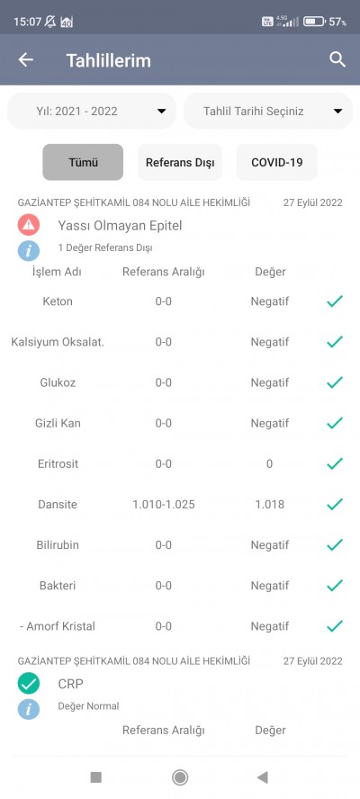Image resolution: width=360 pixels, height=799 pixels.
Task: Tap Android recent apps square button
Action: (x=96, y=777)
